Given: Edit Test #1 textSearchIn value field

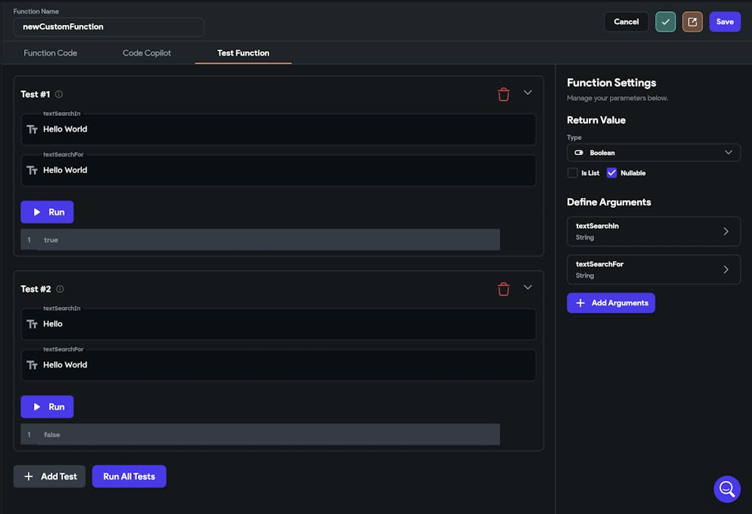Looking at the screenshot, I should tap(278, 129).
